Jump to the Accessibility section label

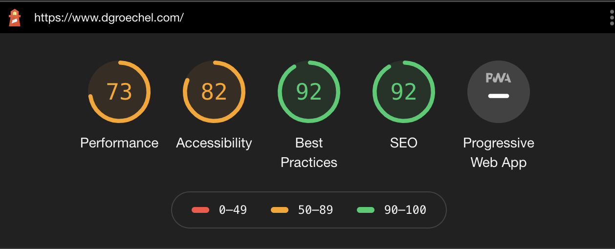click(x=214, y=143)
